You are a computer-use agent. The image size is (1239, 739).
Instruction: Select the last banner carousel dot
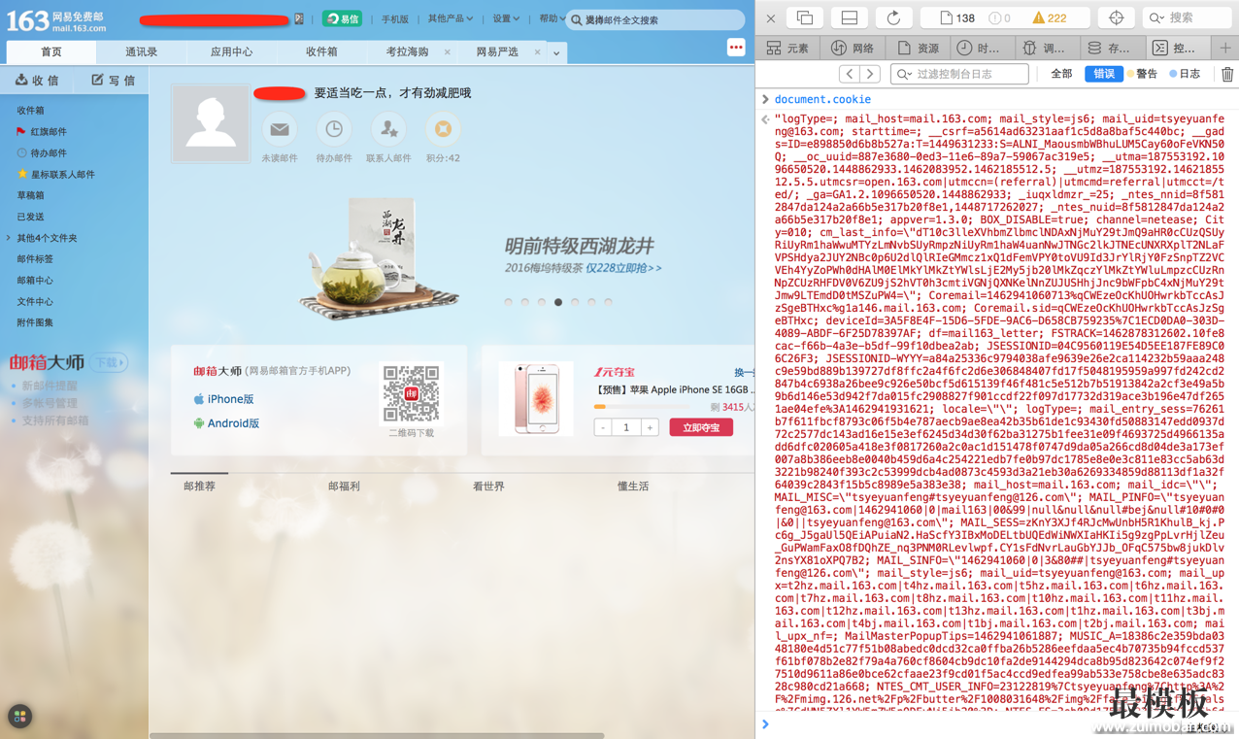pyautogui.click(x=608, y=302)
